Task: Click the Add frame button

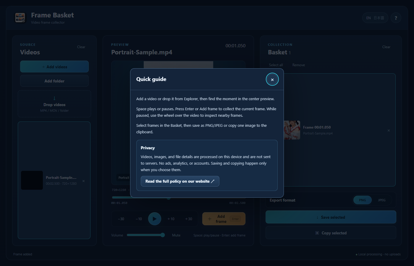Action: click(224, 219)
